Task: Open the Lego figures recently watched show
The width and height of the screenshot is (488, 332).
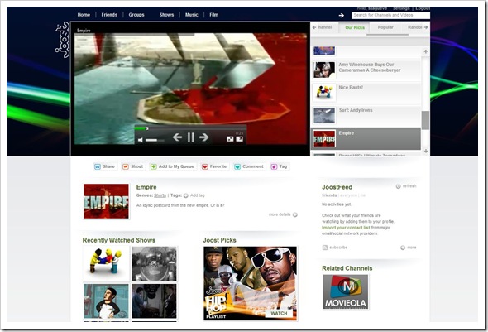Action: (x=106, y=263)
